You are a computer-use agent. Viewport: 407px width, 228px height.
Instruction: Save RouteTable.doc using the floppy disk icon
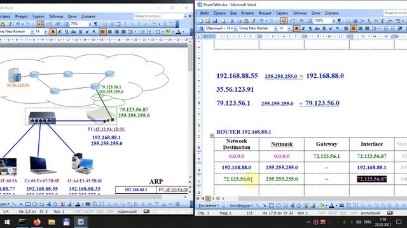pos(215,21)
